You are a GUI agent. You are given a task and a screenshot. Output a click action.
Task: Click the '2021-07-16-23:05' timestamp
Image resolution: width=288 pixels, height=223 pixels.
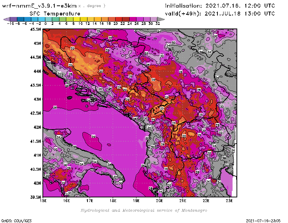(263, 221)
